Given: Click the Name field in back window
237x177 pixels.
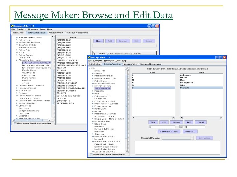Looking at the screenshot, I should tap(131, 53).
